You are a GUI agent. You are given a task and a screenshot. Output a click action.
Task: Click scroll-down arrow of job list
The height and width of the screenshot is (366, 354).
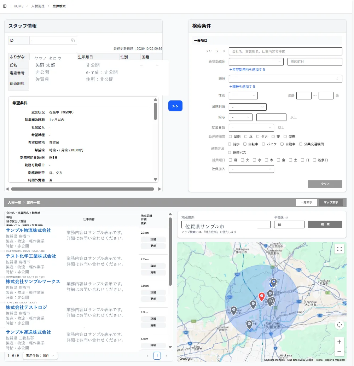pyautogui.click(x=170, y=347)
